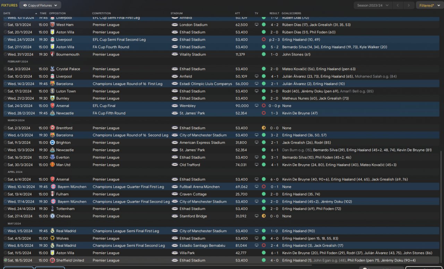Image resolution: width=444 pixels, height=269 pixels.
Task: Click the stadium icon beside Wembley
Action: [x=174, y=106]
